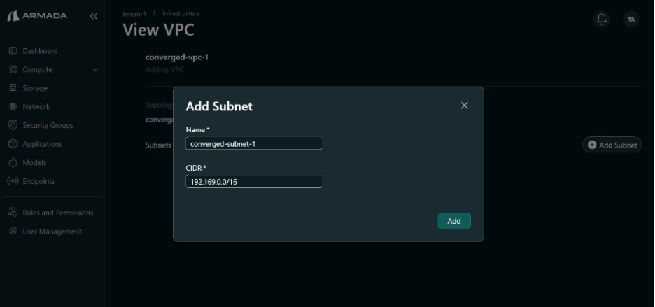Viewport: 655px width, 307px height.
Task: Open notifications bell
Action: click(x=602, y=19)
